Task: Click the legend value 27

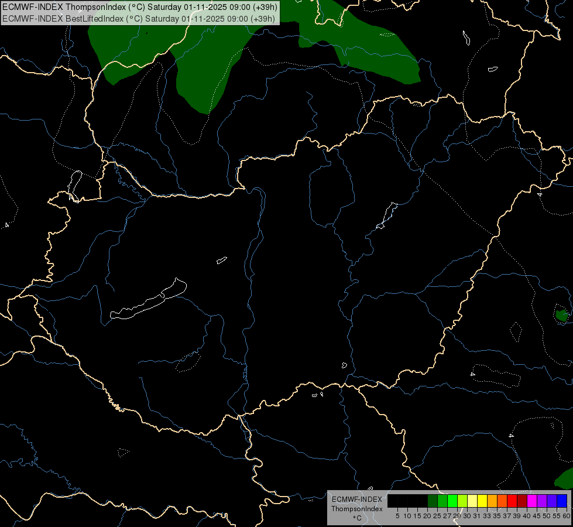Action: coord(447,516)
